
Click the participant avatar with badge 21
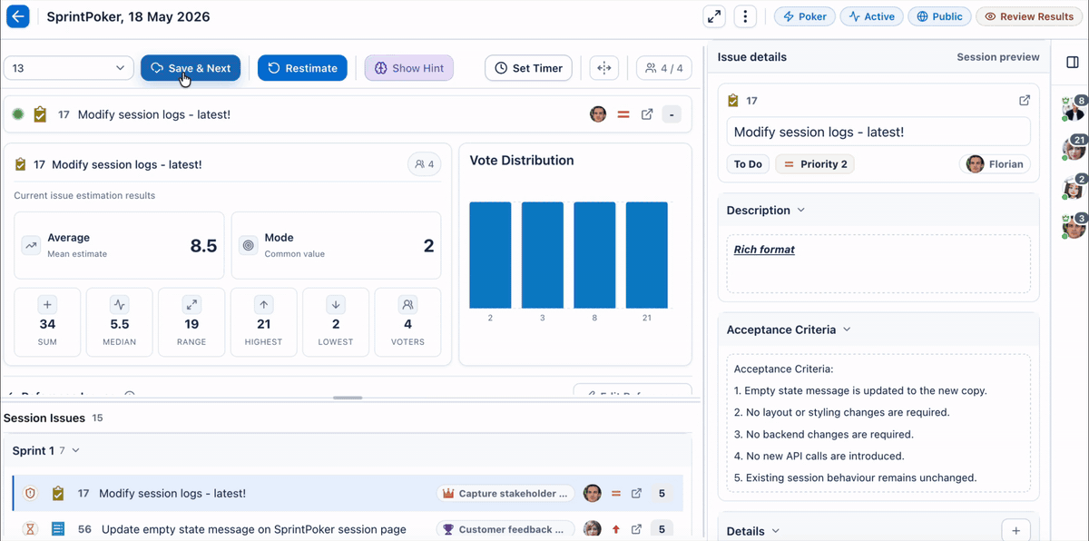click(1074, 147)
